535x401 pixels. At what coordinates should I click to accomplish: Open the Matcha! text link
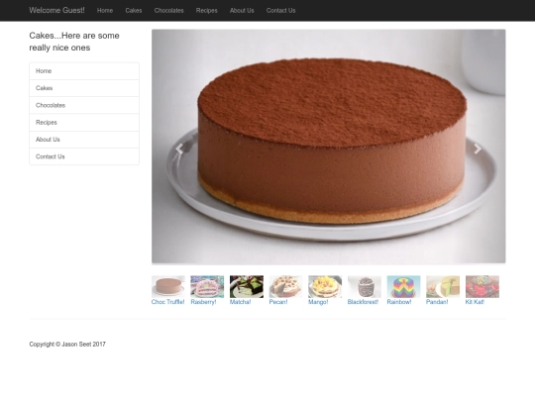click(x=240, y=302)
